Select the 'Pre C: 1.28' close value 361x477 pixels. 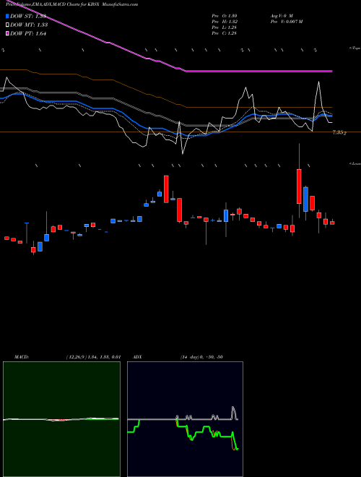click(225, 33)
